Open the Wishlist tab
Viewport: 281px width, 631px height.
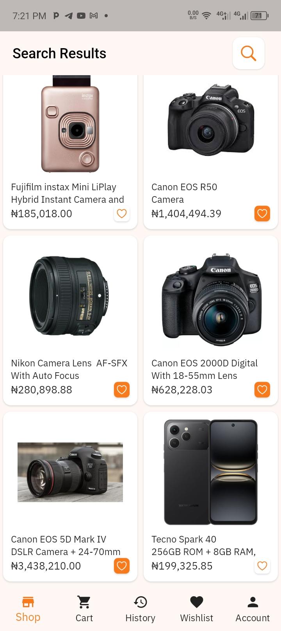point(197,609)
